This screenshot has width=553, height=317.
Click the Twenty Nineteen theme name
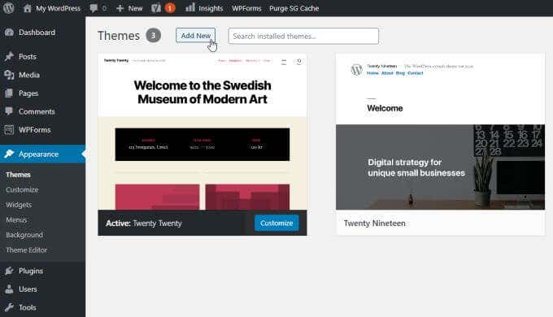[x=375, y=224]
